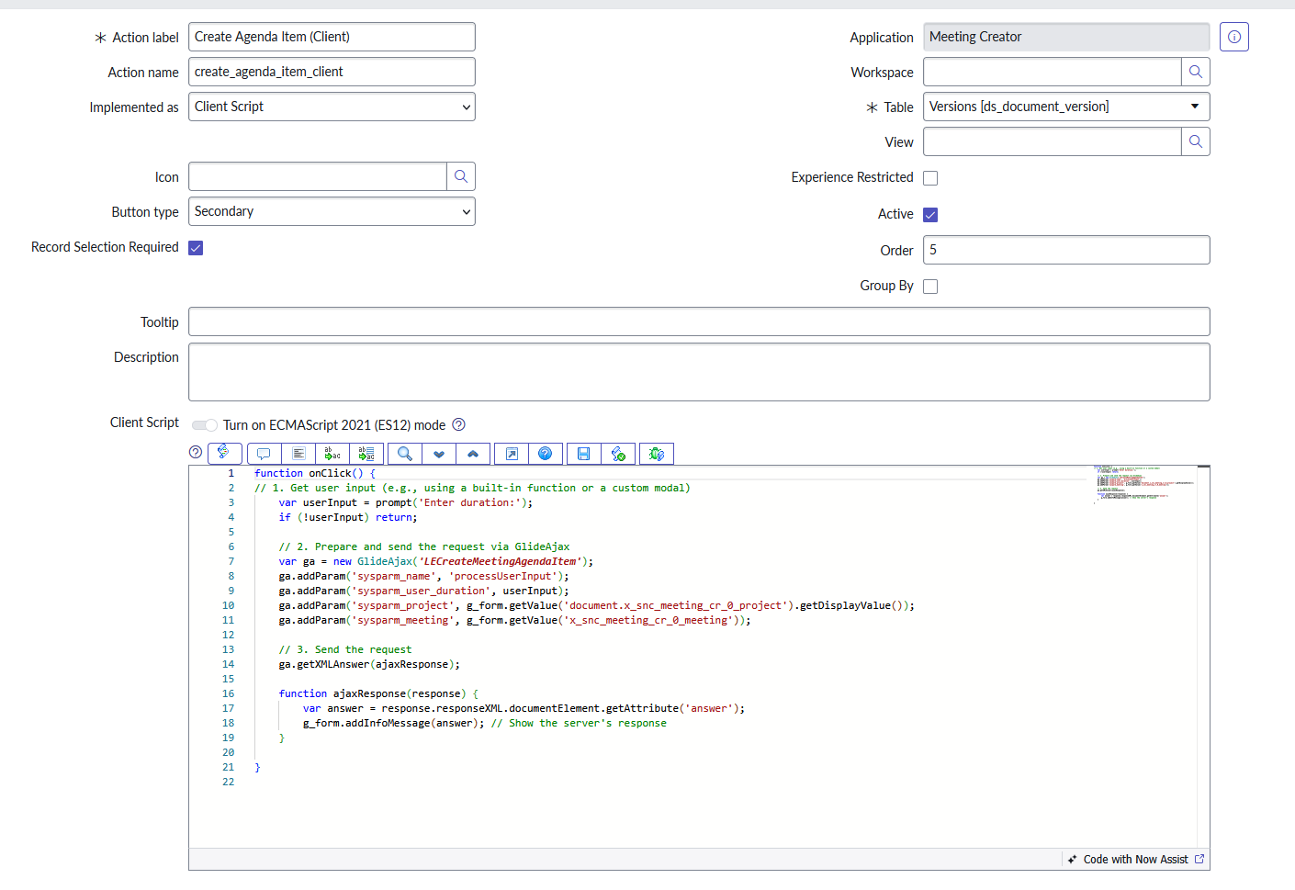Click line 'function ajaxResponse(response) {'

(378, 694)
